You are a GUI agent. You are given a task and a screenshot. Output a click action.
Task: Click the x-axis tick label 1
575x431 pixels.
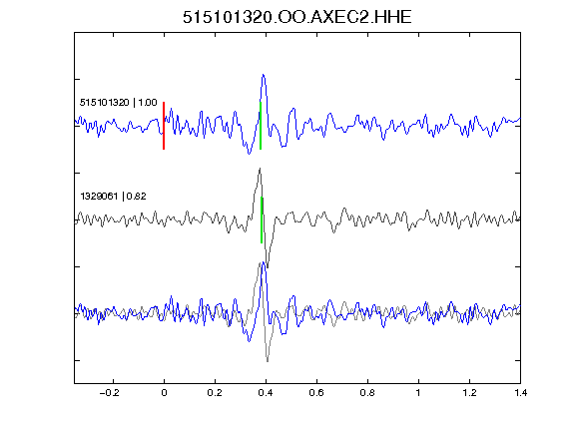pos(418,393)
